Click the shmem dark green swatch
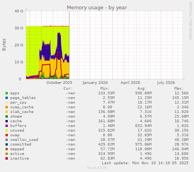194x172 pixels. (7, 116)
